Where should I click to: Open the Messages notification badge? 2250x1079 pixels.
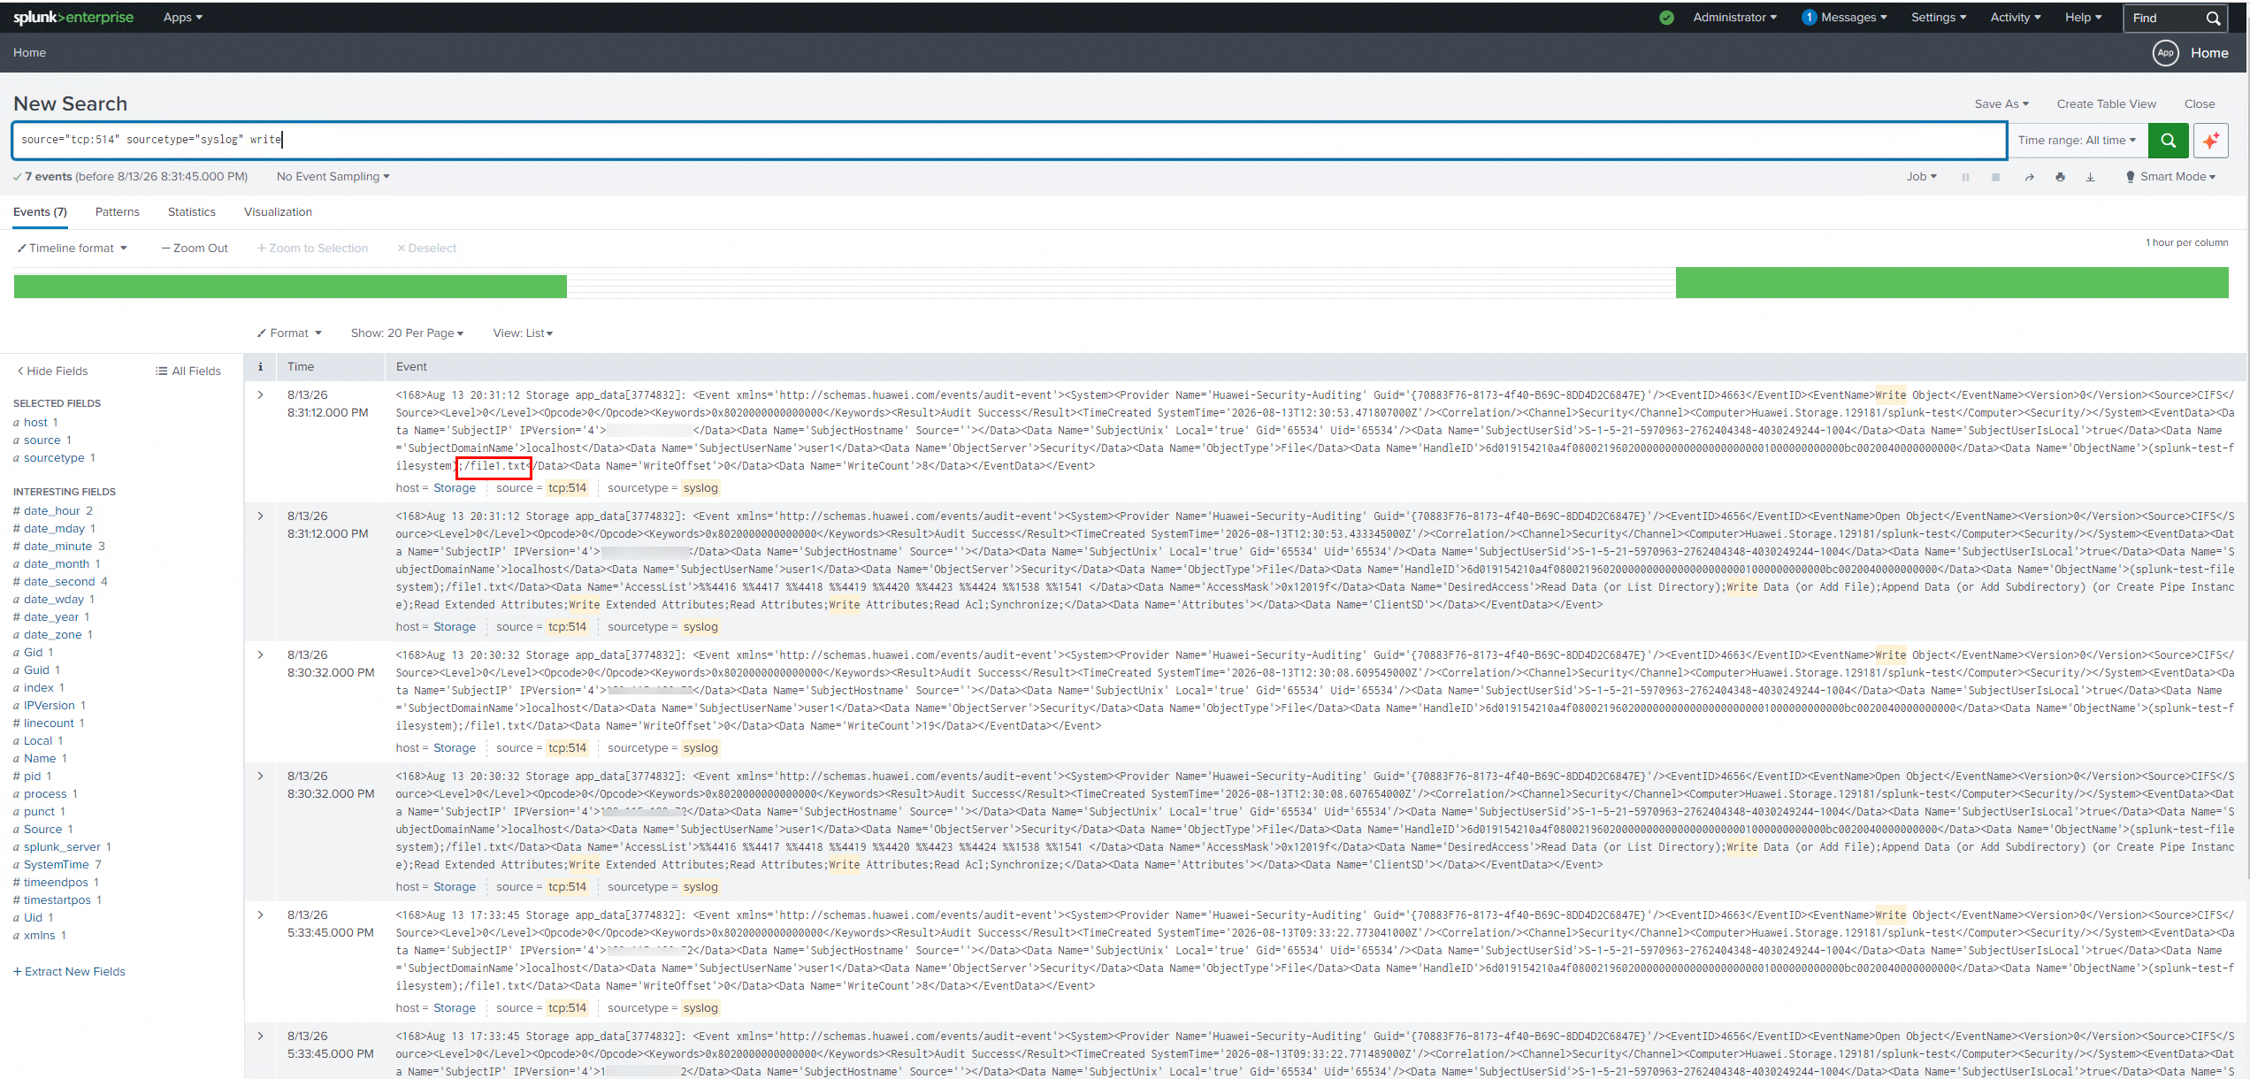coord(1809,18)
